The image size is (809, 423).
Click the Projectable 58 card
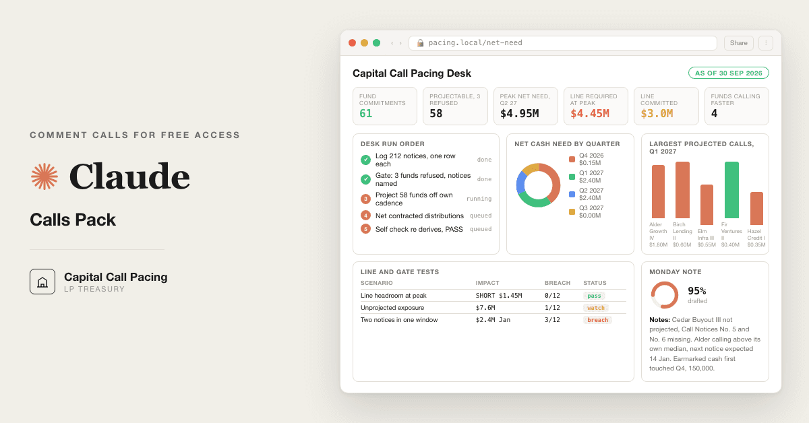(455, 106)
